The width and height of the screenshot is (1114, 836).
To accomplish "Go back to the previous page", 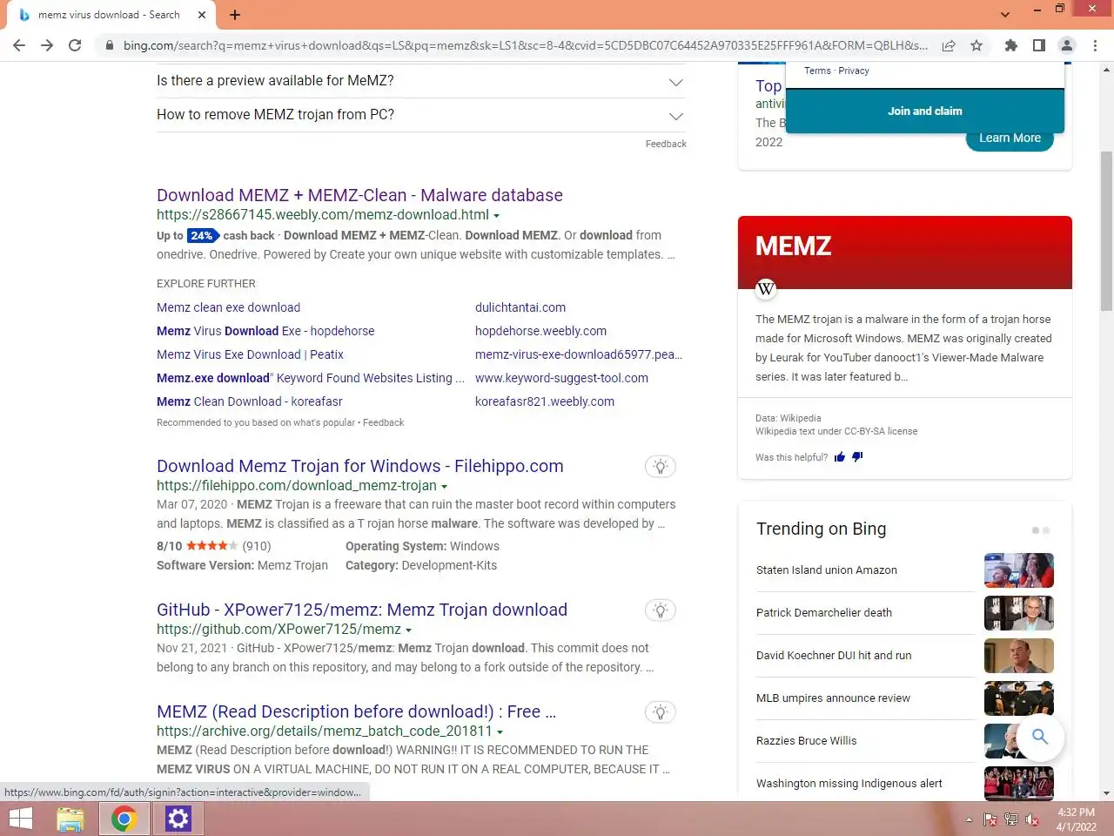I will 19,45.
